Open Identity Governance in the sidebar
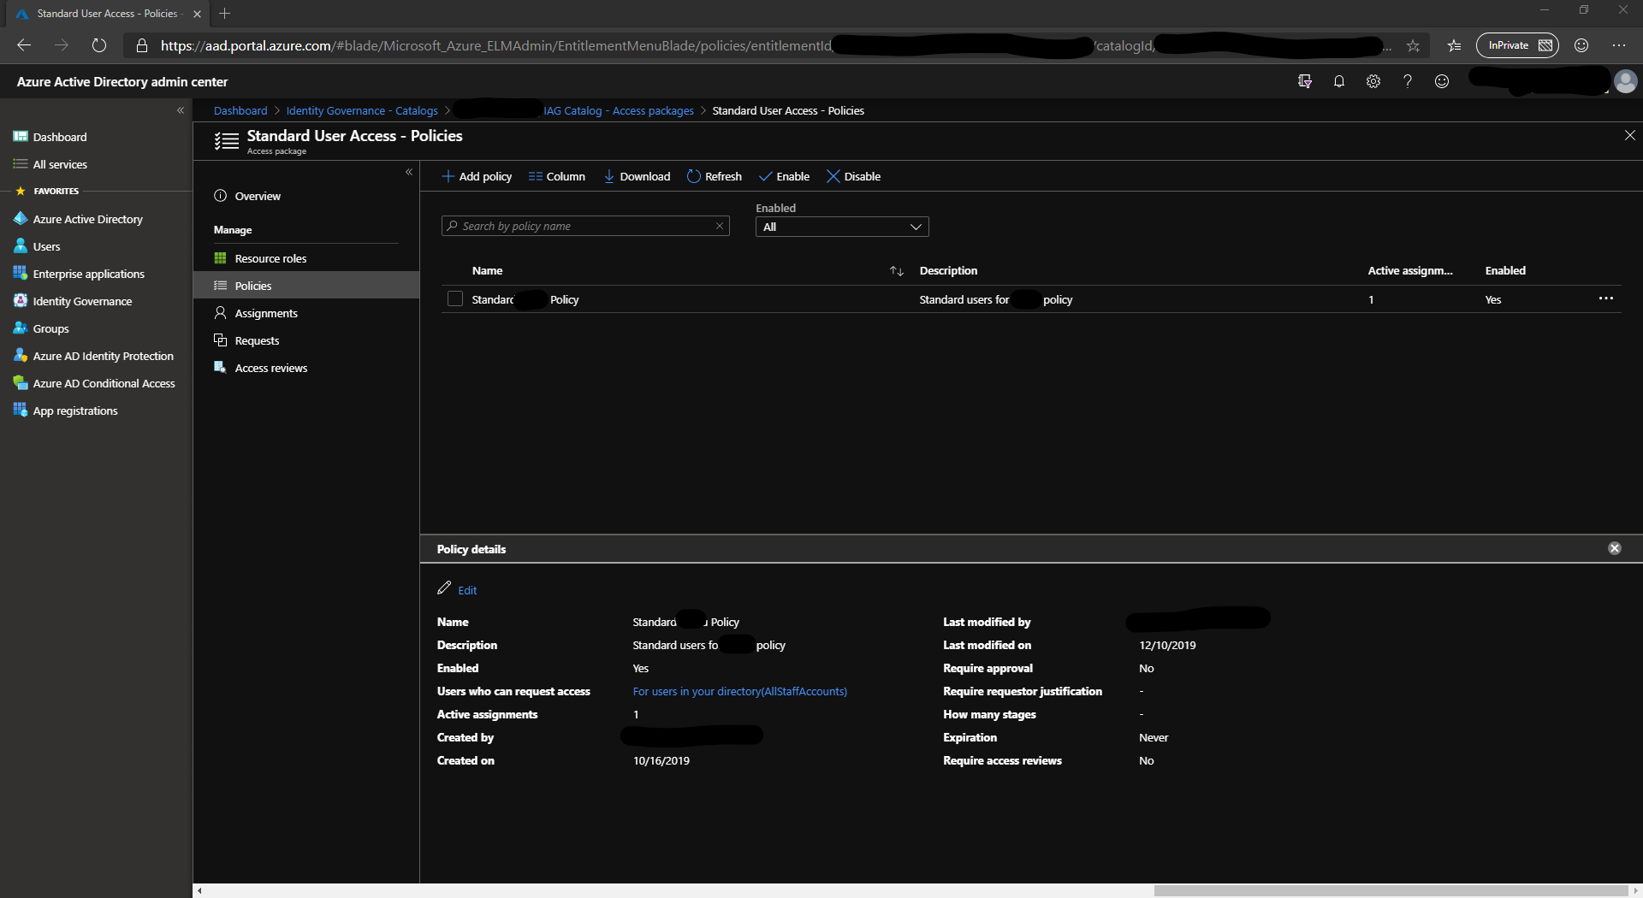This screenshot has width=1643, height=898. tap(82, 301)
